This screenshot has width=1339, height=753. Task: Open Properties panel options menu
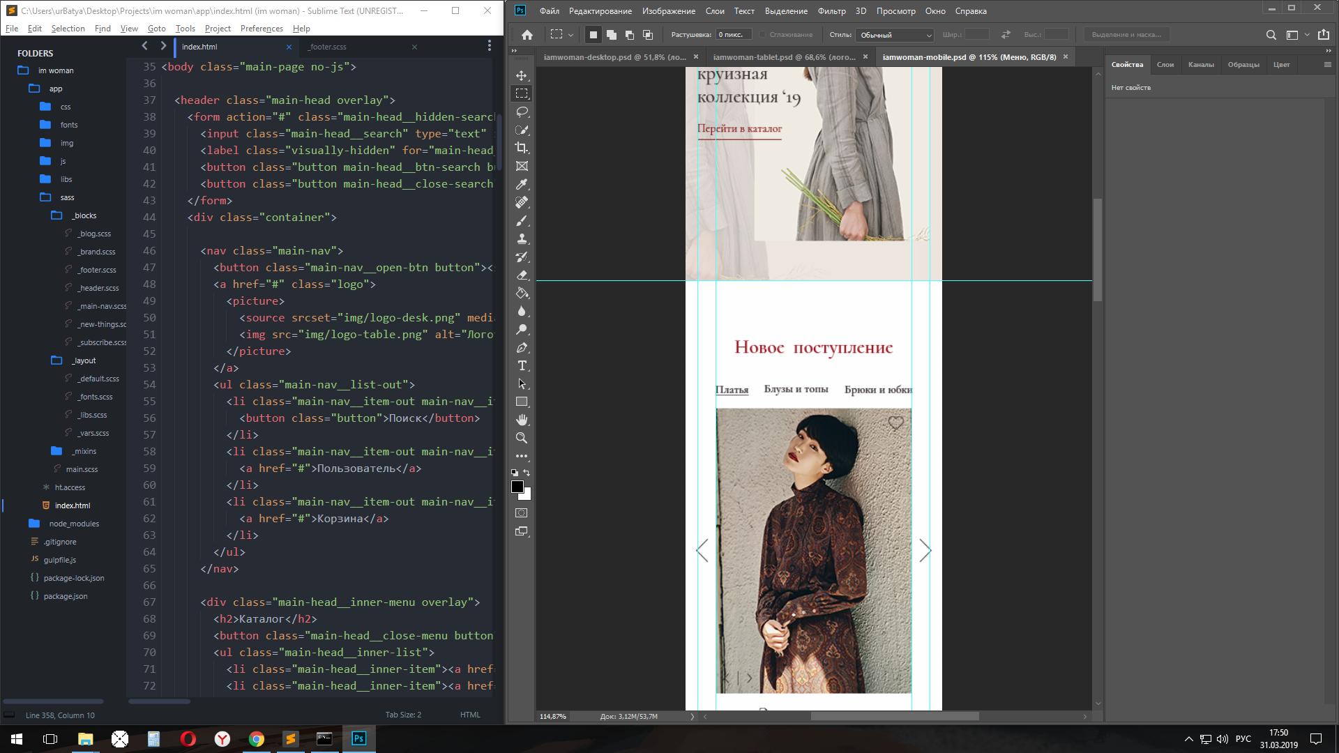click(x=1327, y=65)
